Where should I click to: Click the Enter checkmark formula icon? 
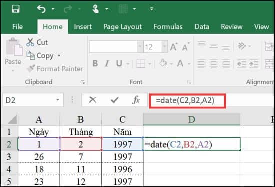[115, 100]
